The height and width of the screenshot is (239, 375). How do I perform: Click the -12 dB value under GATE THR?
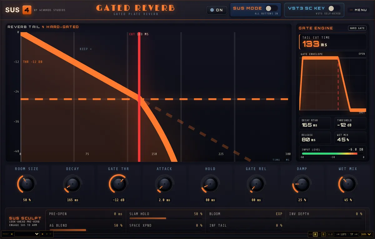(x=118, y=200)
